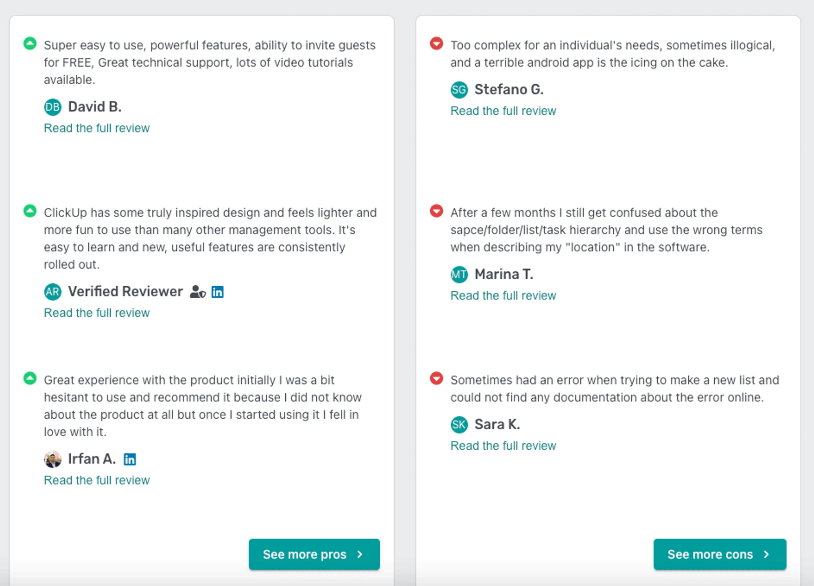Click the verified user badge icon
This screenshot has height=586, width=814.
(198, 292)
